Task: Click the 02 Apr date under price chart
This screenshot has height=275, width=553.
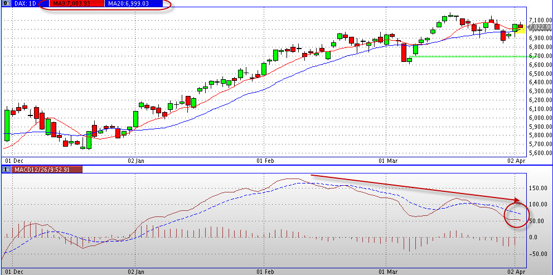Action: (x=516, y=161)
